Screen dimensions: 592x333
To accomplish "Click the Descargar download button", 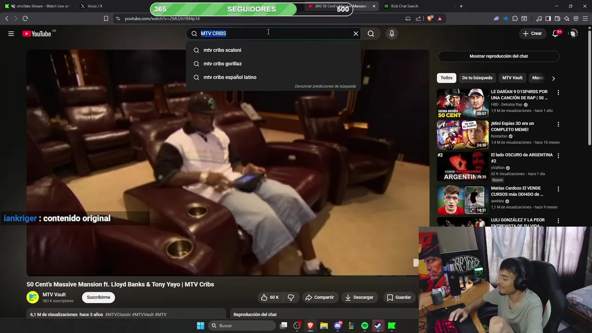I will tap(359, 297).
